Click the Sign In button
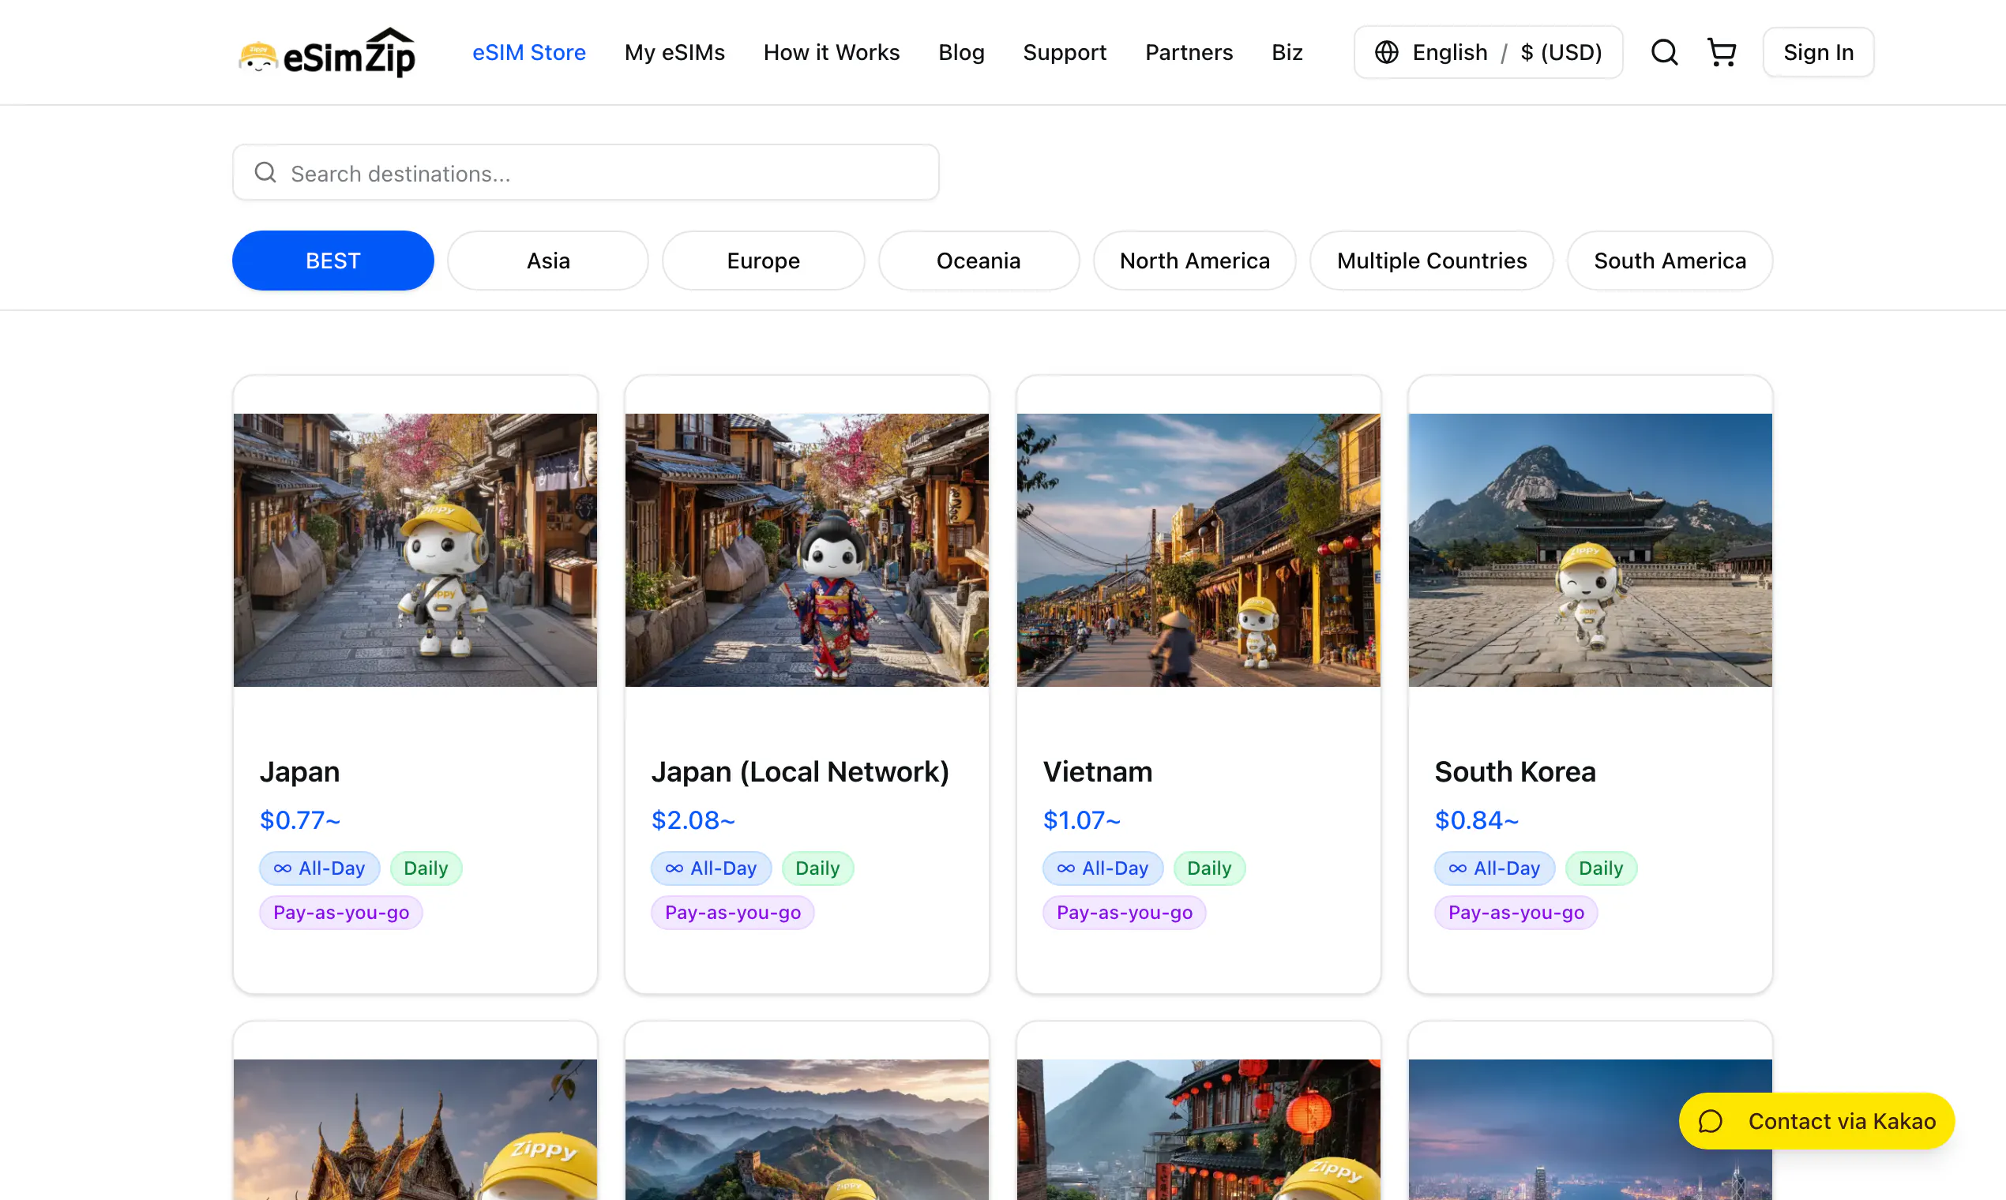 1818,53
